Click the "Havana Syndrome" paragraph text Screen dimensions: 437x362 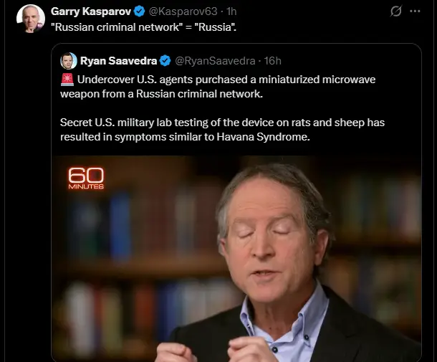click(222, 130)
